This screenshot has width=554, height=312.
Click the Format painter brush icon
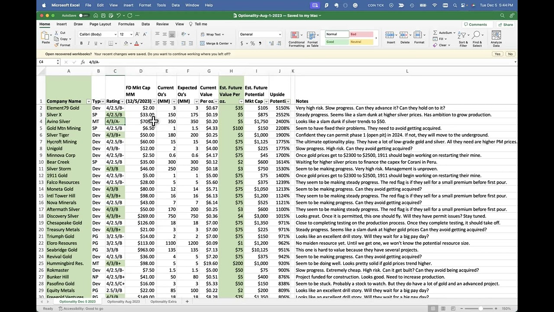(57, 45)
